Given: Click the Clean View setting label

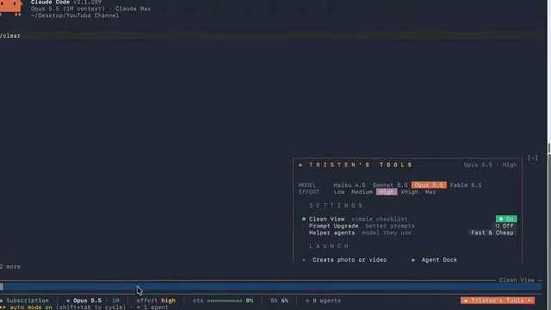Looking at the screenshot, I should point(326,219).
